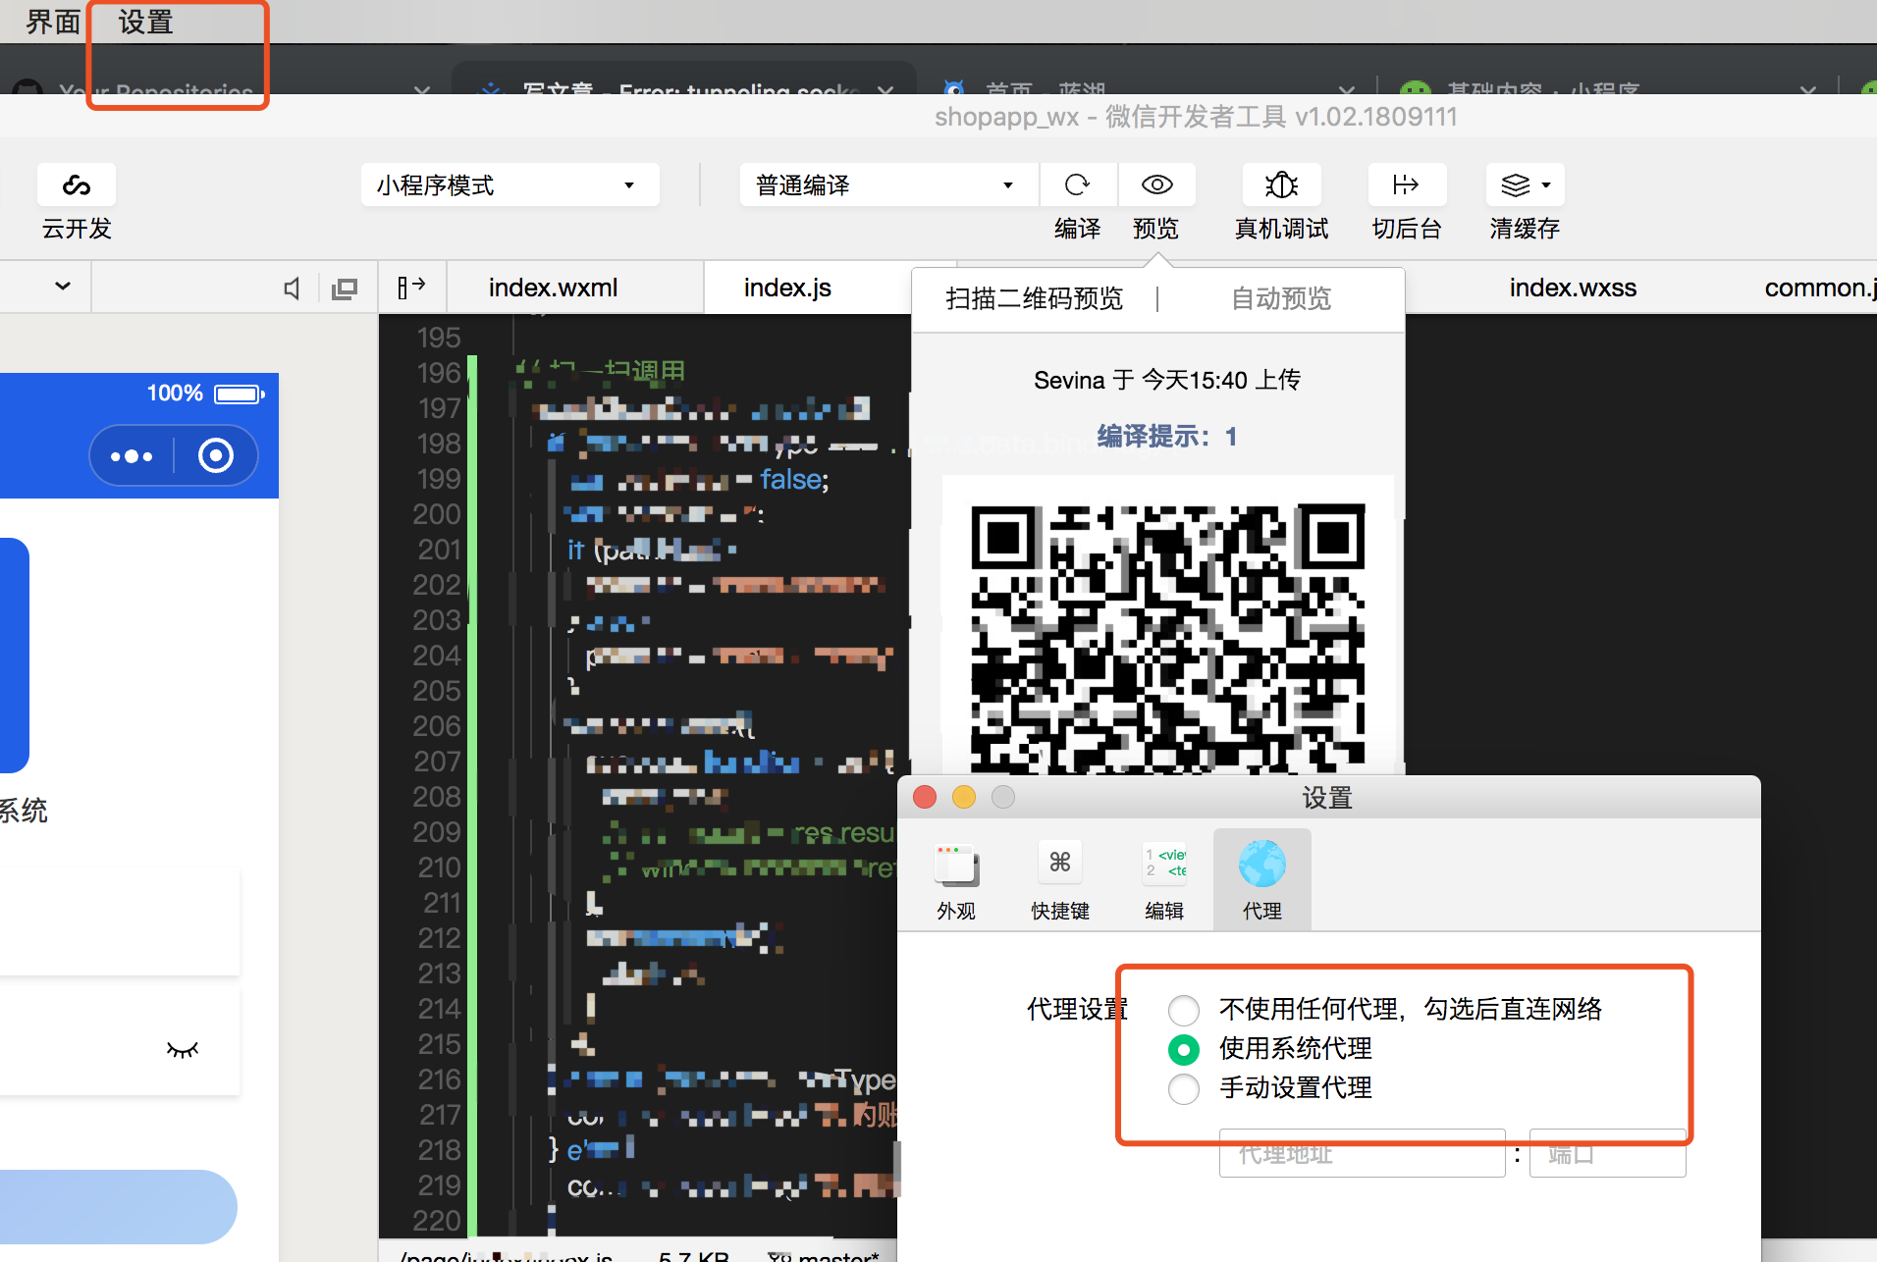Expand the 清缓存 dropdown arrow
Image resolution: width=1877 pixels, height=1262 pixels.
(x=1546, y=184)
